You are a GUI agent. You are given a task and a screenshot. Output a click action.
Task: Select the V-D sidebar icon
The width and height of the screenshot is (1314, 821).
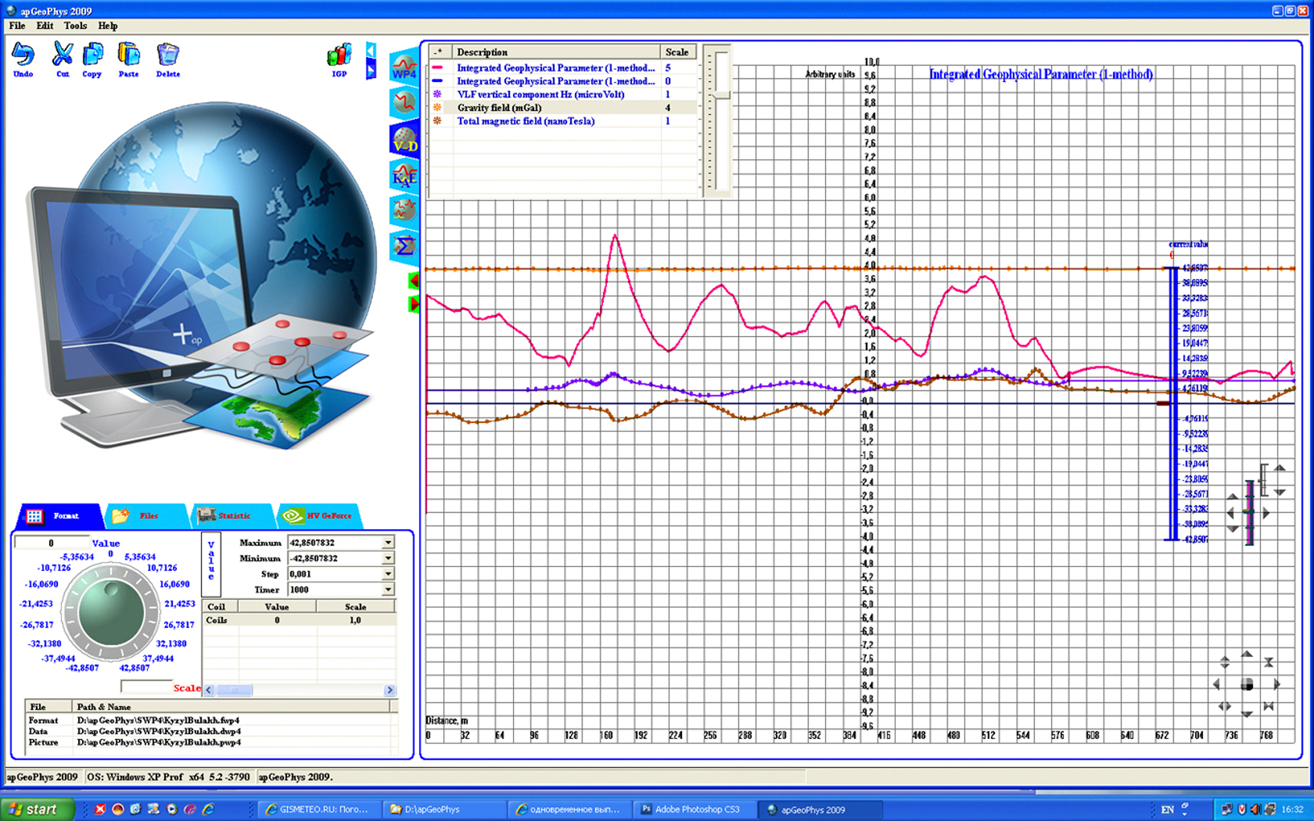point(404,139)
